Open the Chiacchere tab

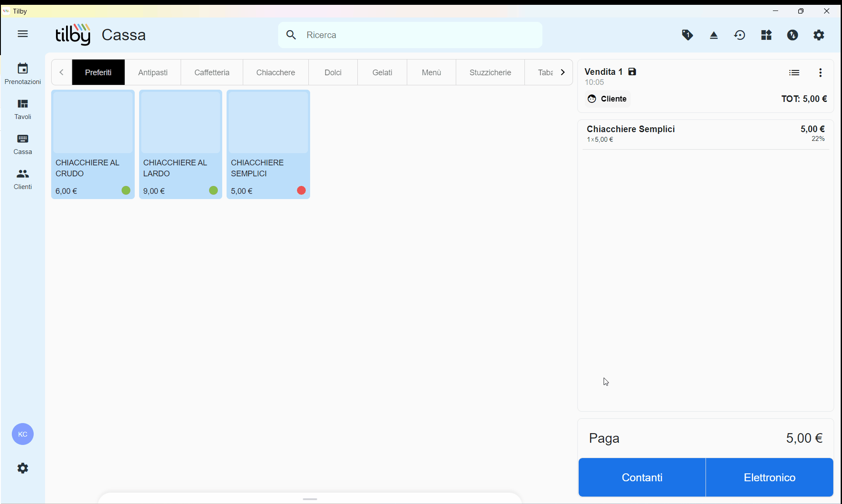point(276,72)
